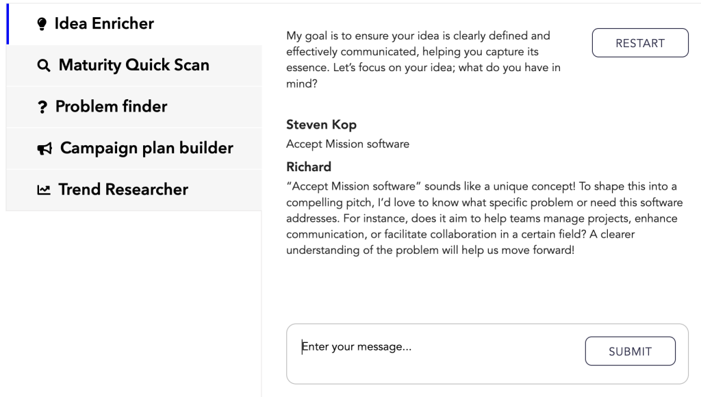
Task: Select Richard's reply message text
Action: [479, 218]
